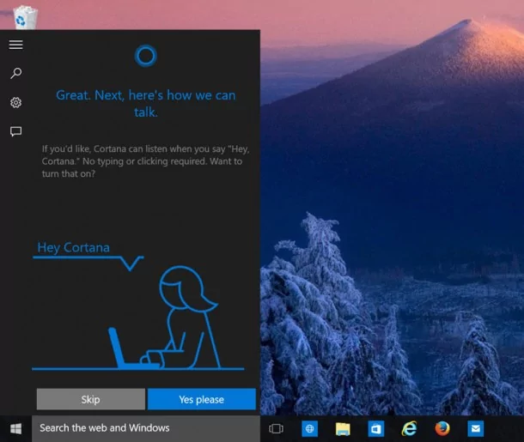This screenshot has width=524, height=442.
Task: Launch the globe browser icon on taskbar
Action: click(x=309, y=428)
